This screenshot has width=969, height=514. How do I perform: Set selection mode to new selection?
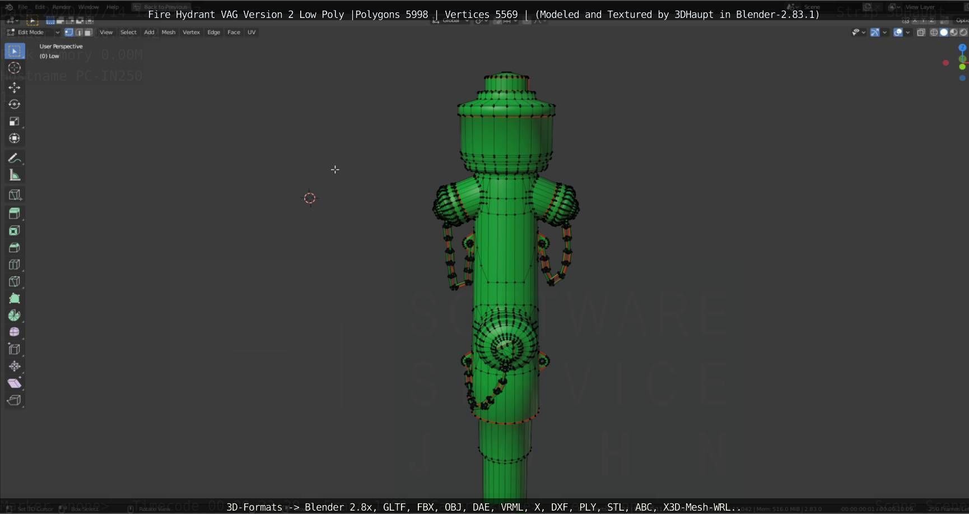click(x=50, y=21)
